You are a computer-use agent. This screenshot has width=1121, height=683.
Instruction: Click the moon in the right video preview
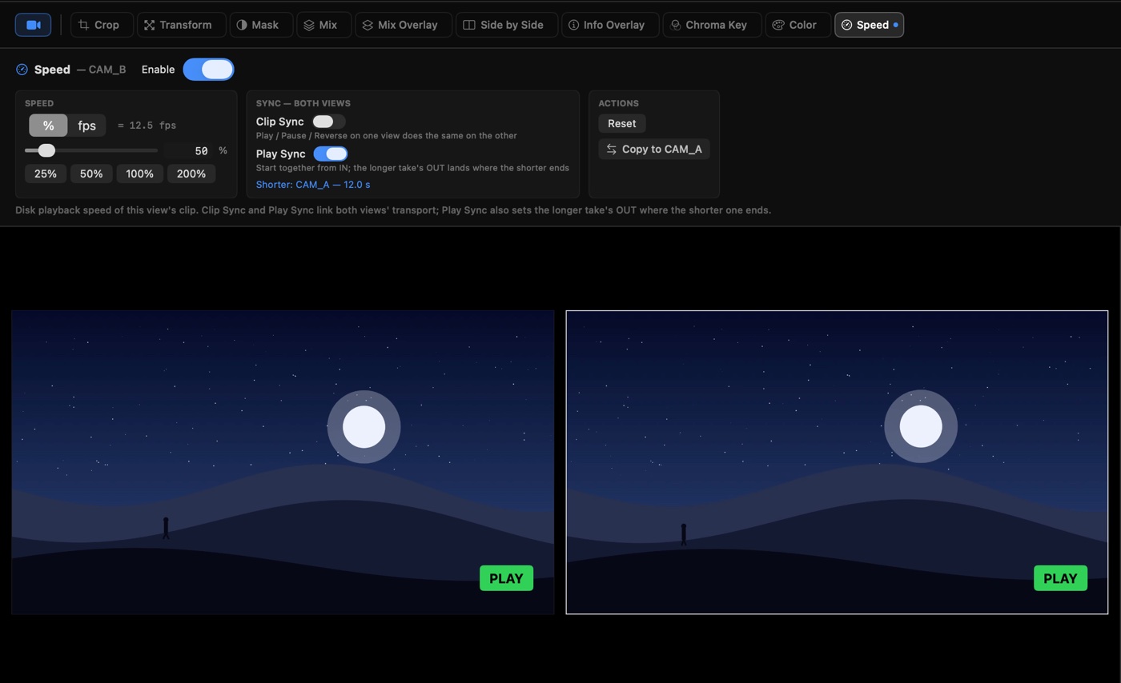point(921,426)
